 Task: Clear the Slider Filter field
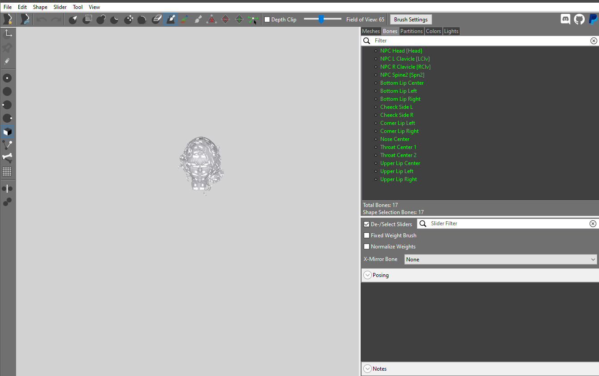click(x=593, y=224)
